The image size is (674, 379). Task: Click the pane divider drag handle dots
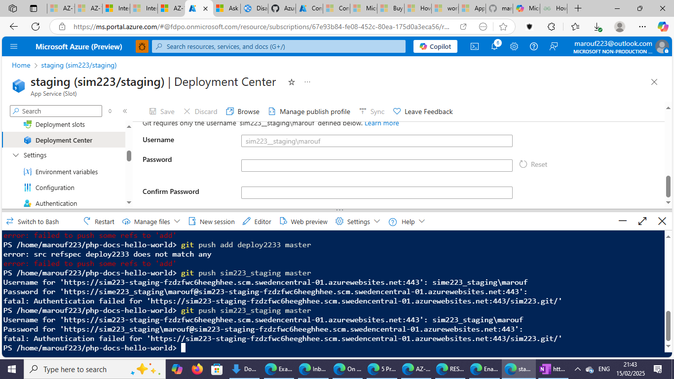339,210
